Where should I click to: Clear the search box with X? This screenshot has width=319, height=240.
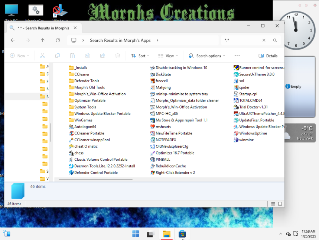[264, 40]
